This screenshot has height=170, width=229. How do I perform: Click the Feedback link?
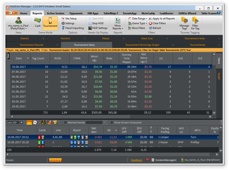click(136, 160)
